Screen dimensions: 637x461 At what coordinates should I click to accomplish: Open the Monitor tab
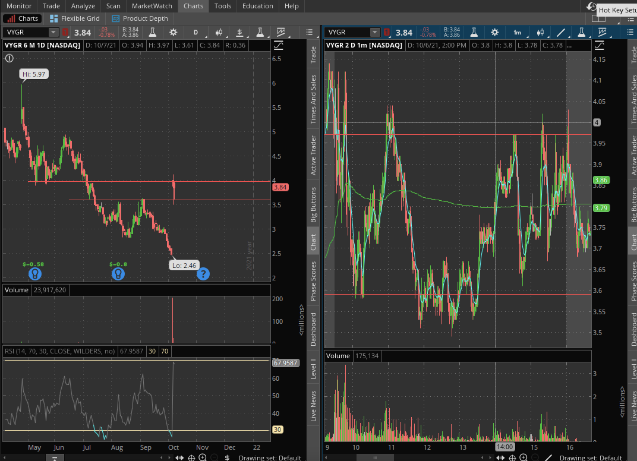(18, 6)
